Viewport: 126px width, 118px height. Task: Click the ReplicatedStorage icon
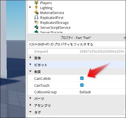(x=36, y=23)
